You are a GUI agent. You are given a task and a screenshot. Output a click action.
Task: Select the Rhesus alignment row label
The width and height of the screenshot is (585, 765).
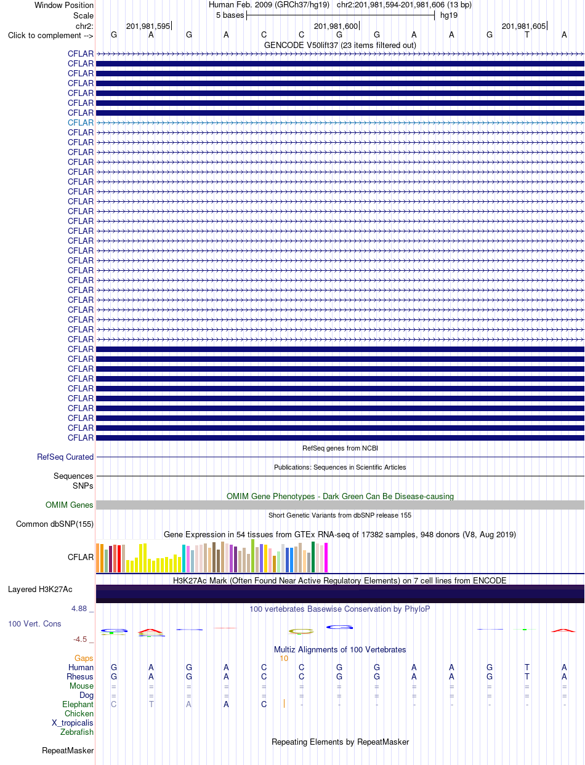coord(81,676)
